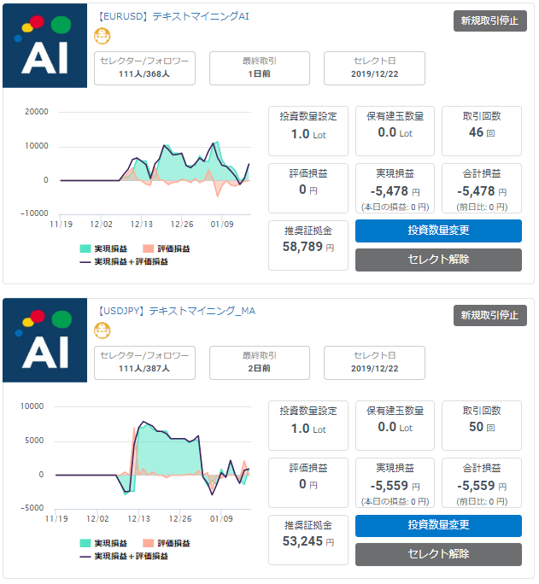Click the USDJPY strategy AI logo thumbnail
The image size is (539, 584).
(x=44, y=340)
